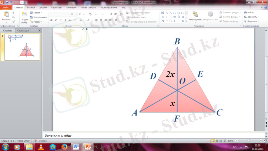Select slide 1 thumbnail in slides pane
This screenshot has width=268, height=151.
point(22,47)
